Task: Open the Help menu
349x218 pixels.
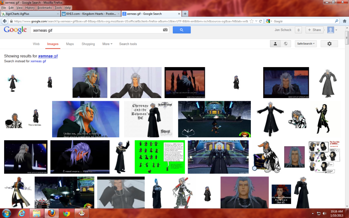Action: click(x=68, y=8)
